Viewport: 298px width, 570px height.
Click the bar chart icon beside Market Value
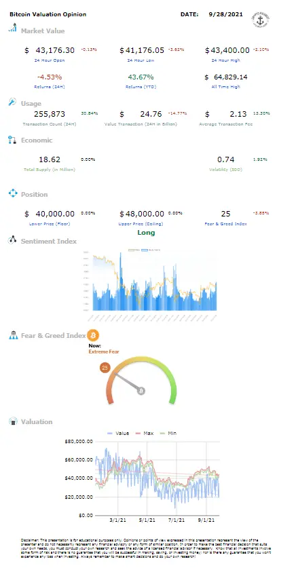pyautogui.click(x=12, y=27)
